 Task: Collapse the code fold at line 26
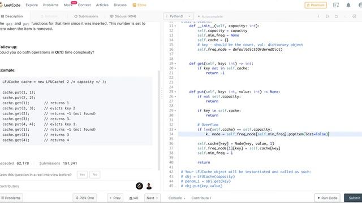pos(175,96)
